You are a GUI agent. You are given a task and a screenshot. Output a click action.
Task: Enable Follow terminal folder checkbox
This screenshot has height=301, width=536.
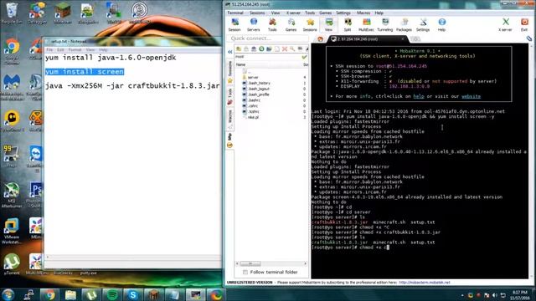pyautogui.click(x=245, y=272)
